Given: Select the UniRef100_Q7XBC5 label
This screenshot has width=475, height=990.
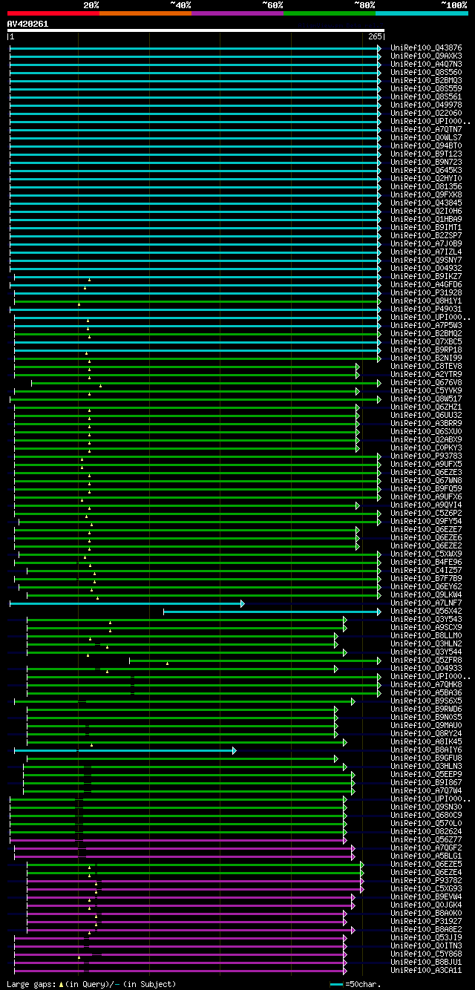Looking at the screenshot, I should [426, 342].
